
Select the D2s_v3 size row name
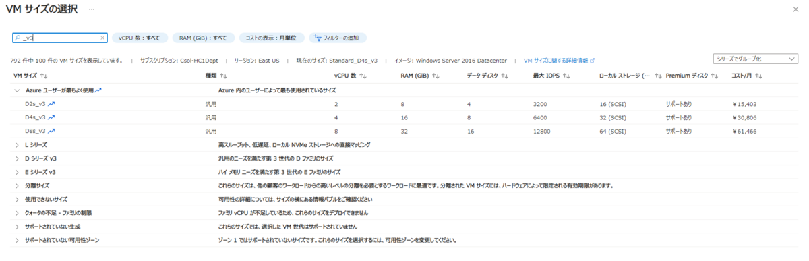[x=35, y=104]
